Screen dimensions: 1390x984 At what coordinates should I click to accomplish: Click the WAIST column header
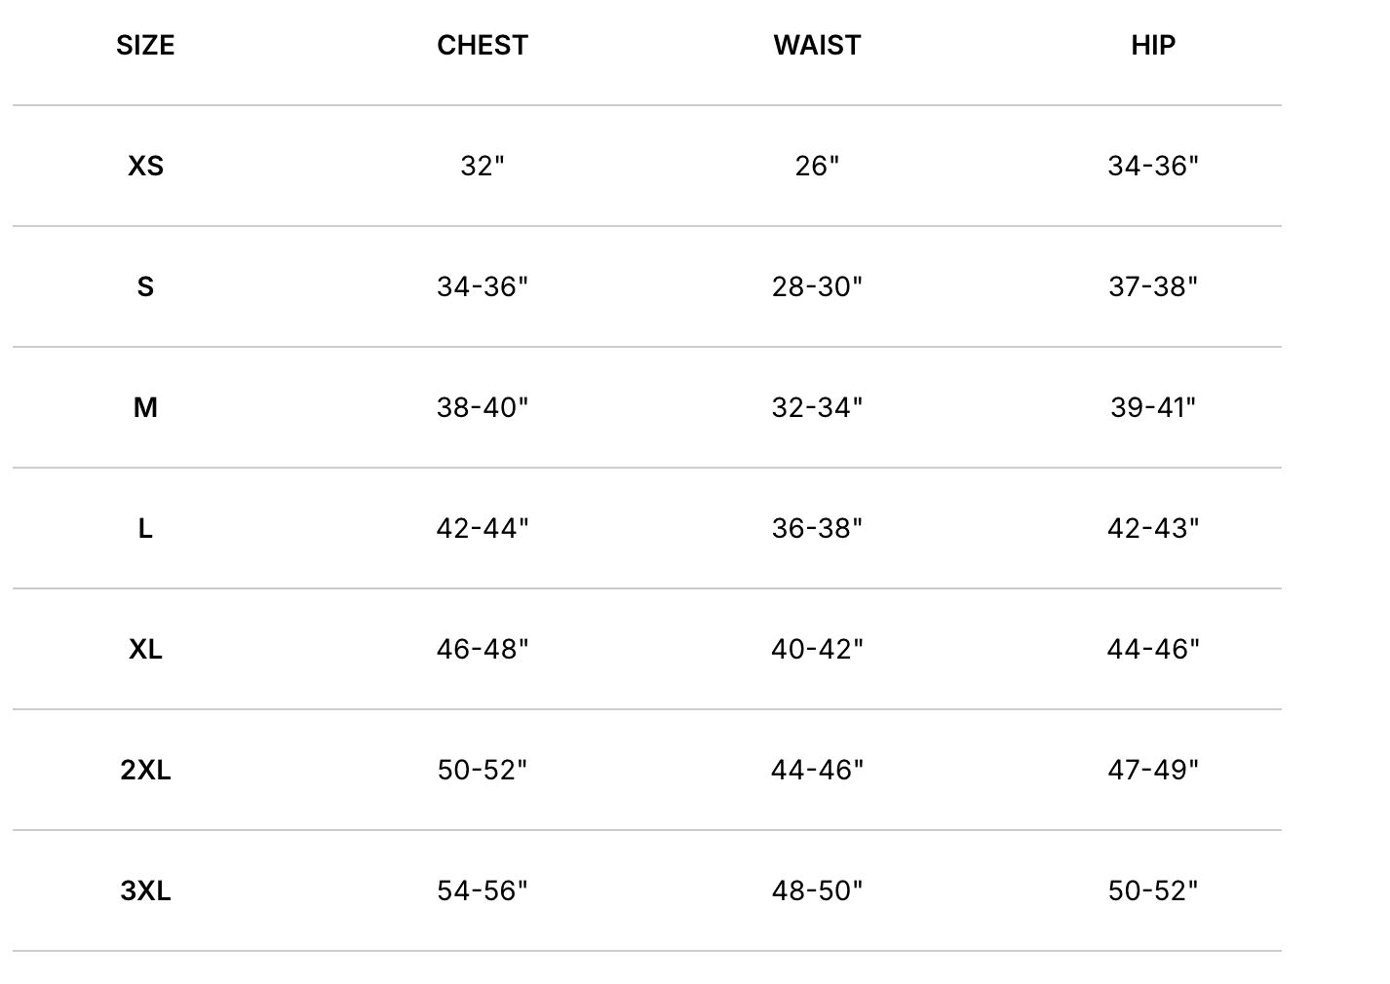click(x=817, y=46)
